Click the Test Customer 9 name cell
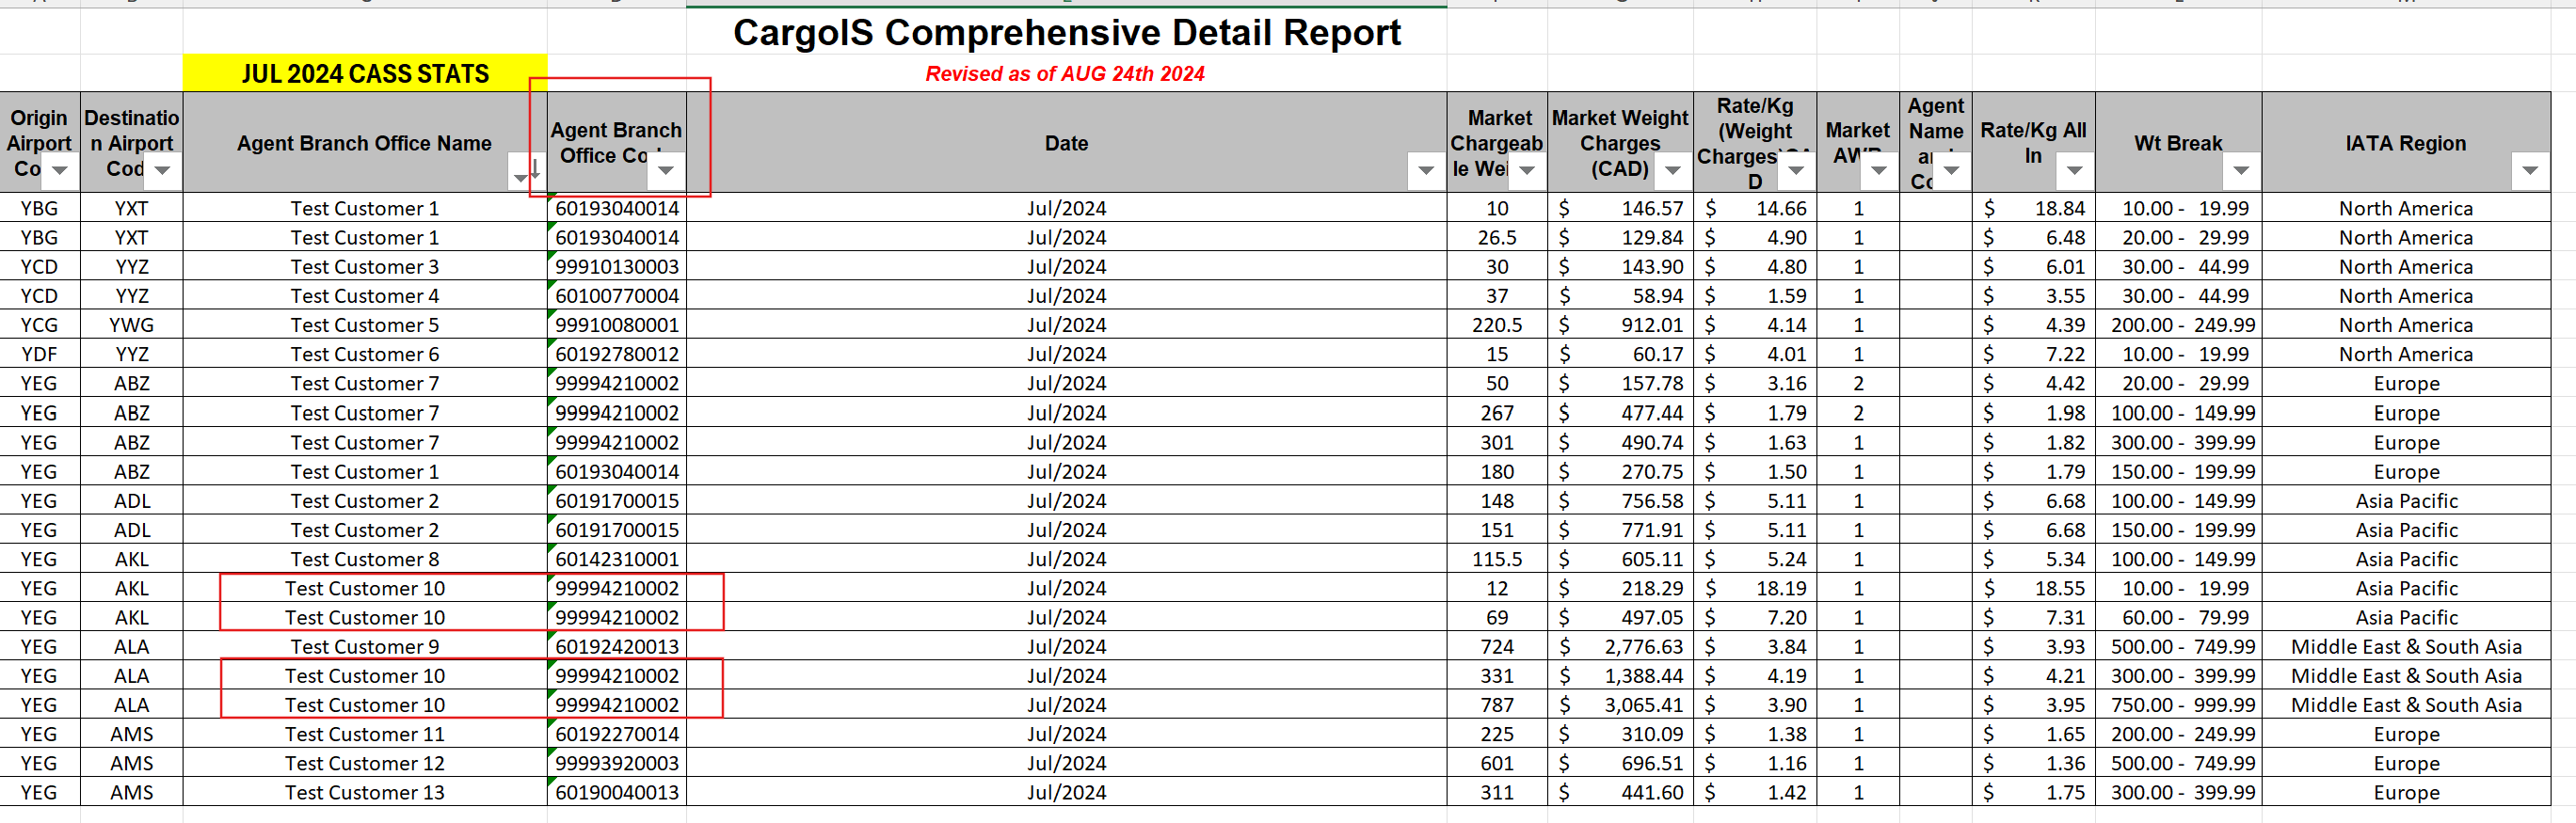This screenshot has width=2576, height=823. coord(365,647)
